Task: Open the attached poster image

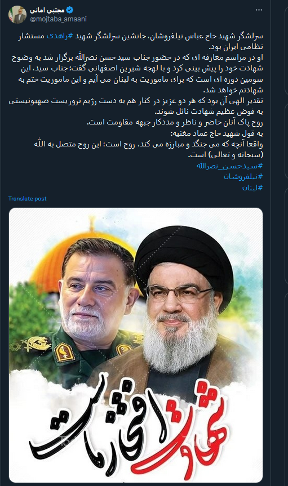Action: click(136, 345)
